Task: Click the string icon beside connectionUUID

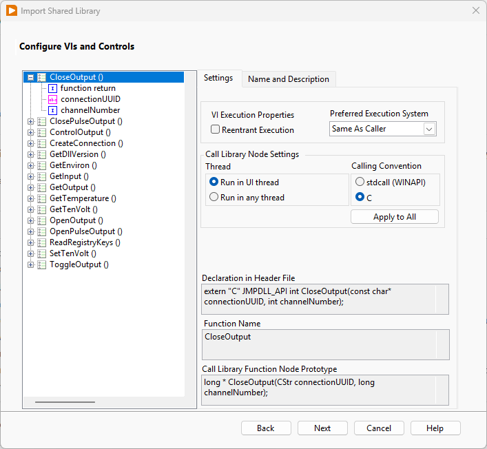Action: 53,99
